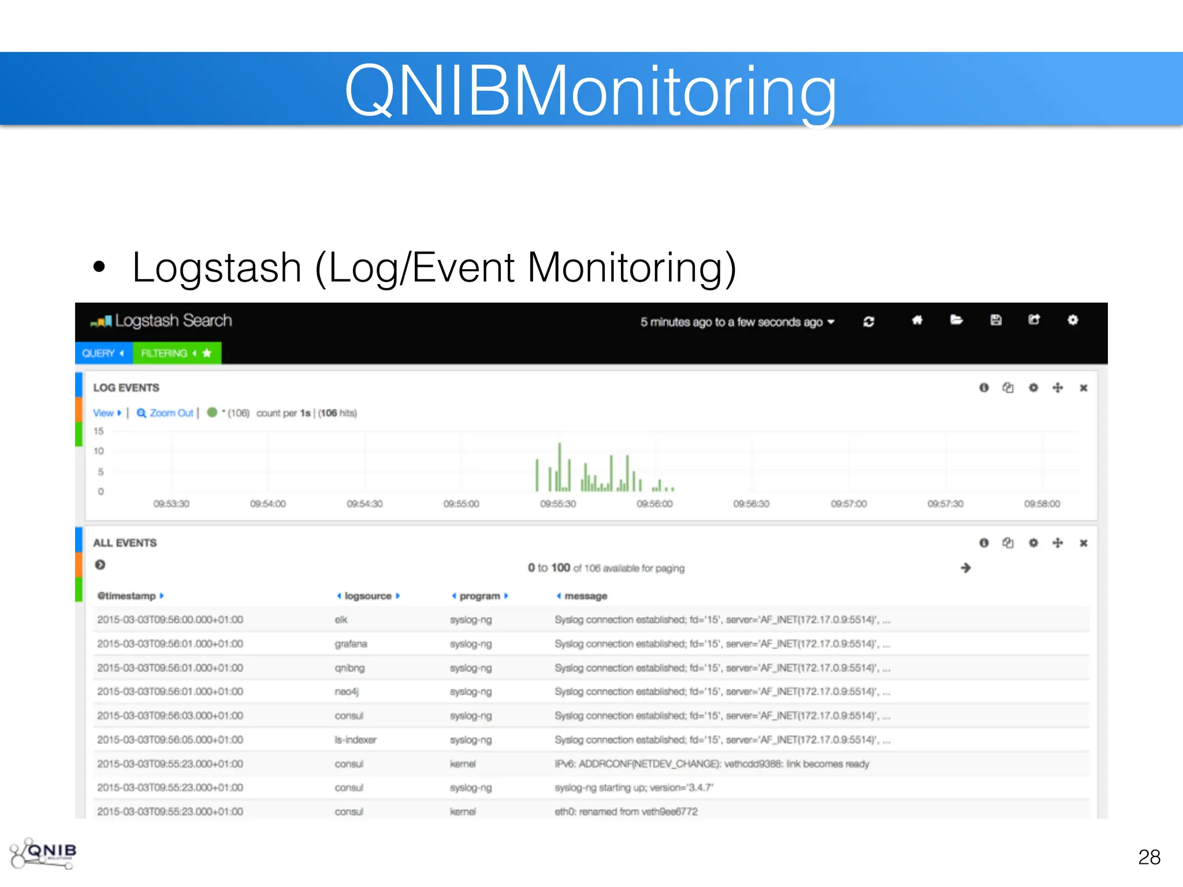Click the move icon on All Events panel
The height and width of the screenshot is (887, 1183).
1058,543
